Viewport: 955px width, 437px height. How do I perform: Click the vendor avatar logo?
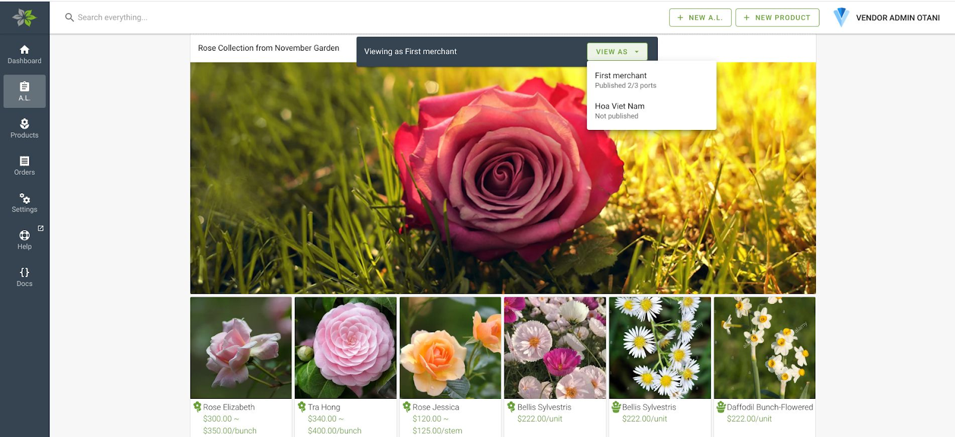point(841,17)
